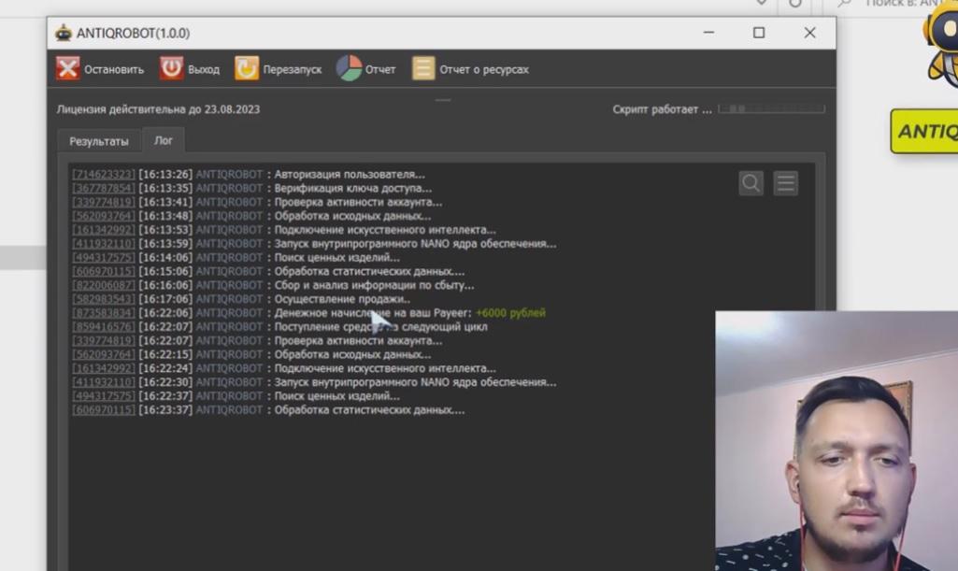Click the timestamp [16:16:06]

(x=165, y=285)
